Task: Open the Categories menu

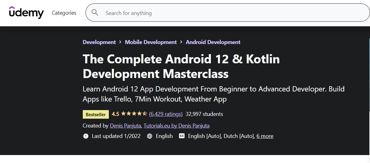Action: [x=64, y=13]
